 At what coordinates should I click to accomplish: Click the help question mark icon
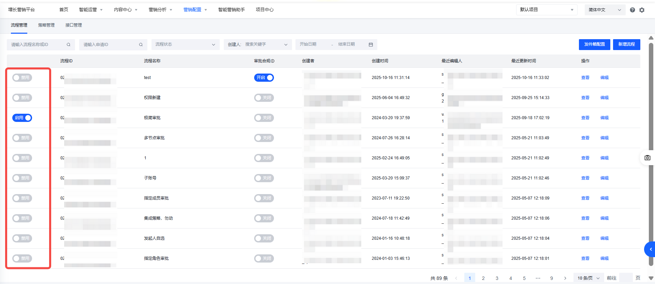[632, 10]
